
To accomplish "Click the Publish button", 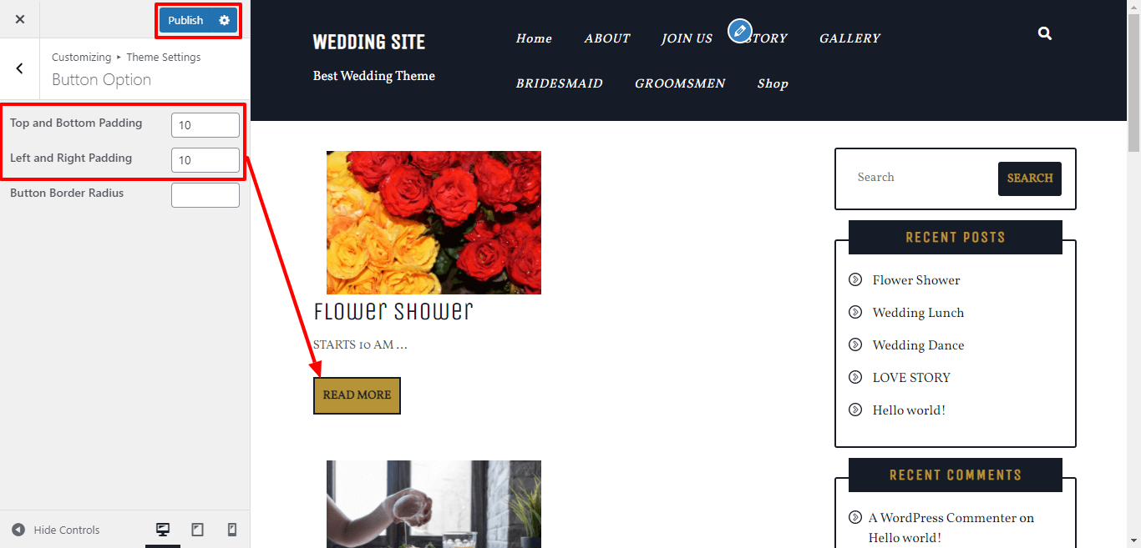I will pos(185,20).
